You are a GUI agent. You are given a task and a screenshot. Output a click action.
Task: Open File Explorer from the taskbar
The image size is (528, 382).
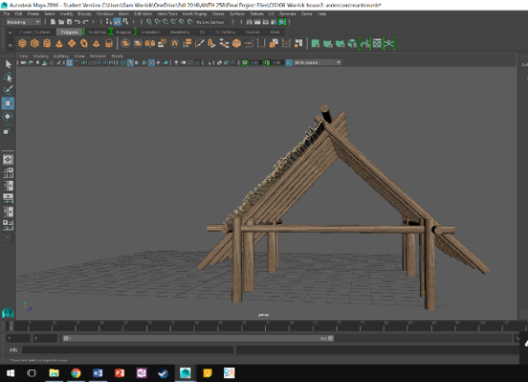(54, 372)
